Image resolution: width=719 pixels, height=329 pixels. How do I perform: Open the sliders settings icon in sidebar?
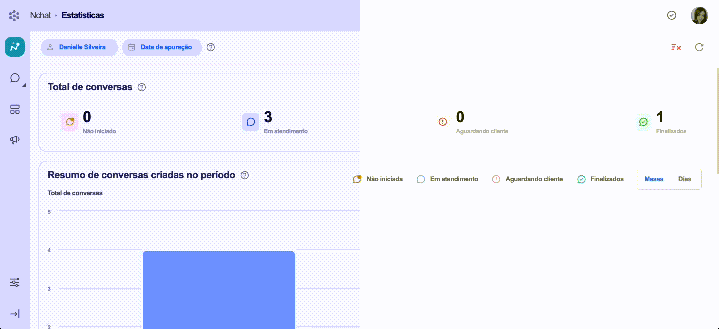(15, 283)
